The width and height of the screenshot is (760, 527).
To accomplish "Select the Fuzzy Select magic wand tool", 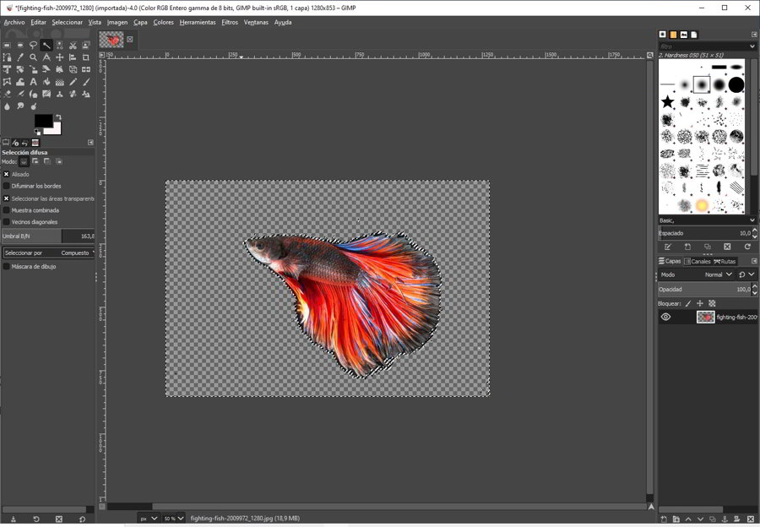I will 46,45.
